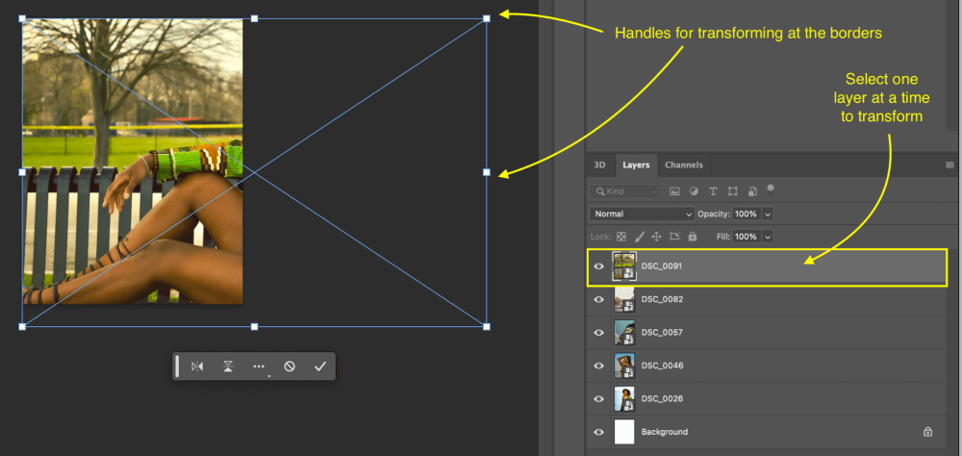Select the Background layer thumbnail

pyautogui.click(x=624, y=432)
